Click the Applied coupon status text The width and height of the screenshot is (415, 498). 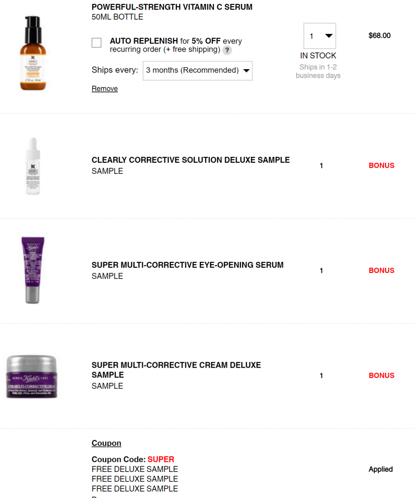[380, 469]
